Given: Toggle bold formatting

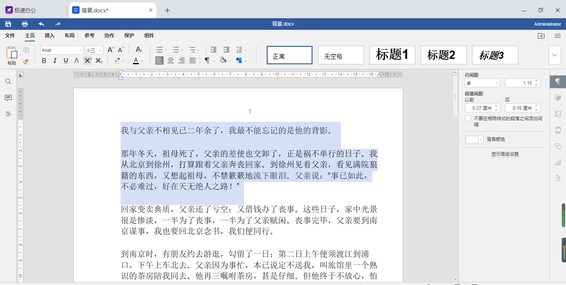Looking at the screenshot, I should click(x=44, y=60).
